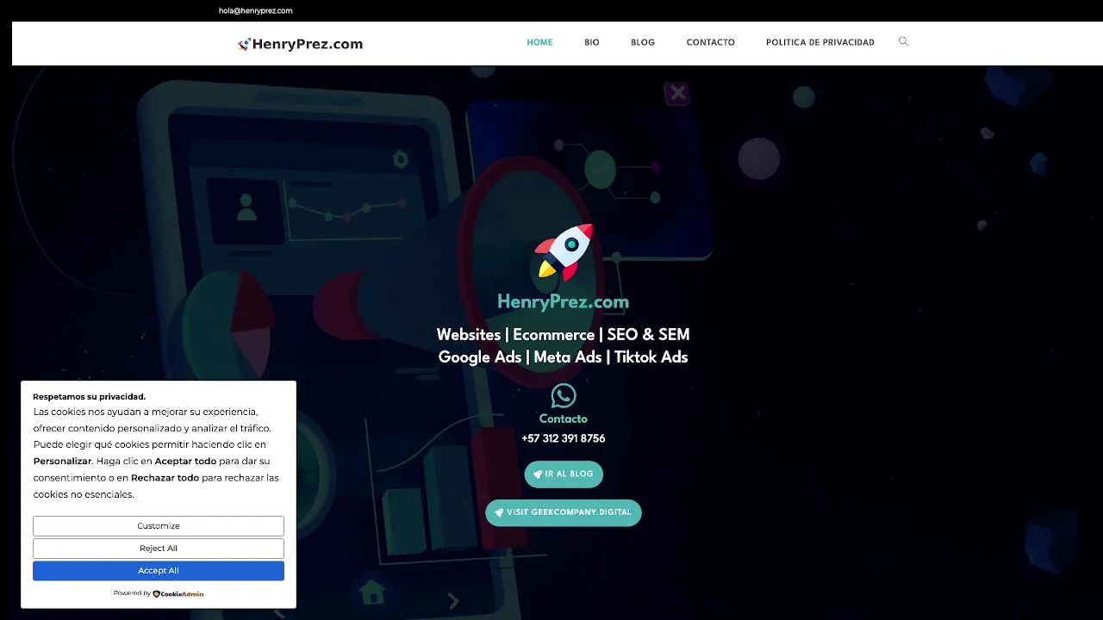Click the Contacto label under WhatsApp
This screenshot has height=620, width=1103.
click(564, 419)
